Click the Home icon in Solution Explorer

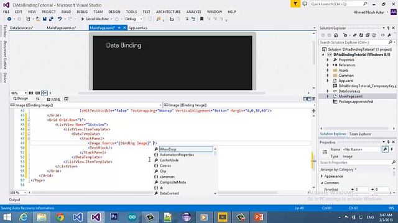tap(336, 35)
